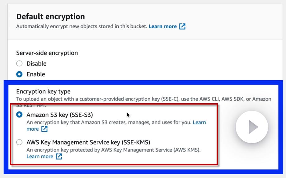Choose the AWS KMS key radio button
This screenshot has height=178, width=286.
(19, 142)
